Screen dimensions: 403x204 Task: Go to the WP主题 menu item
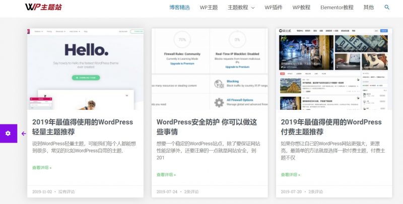pyautogui.click(x=209, y=8)
